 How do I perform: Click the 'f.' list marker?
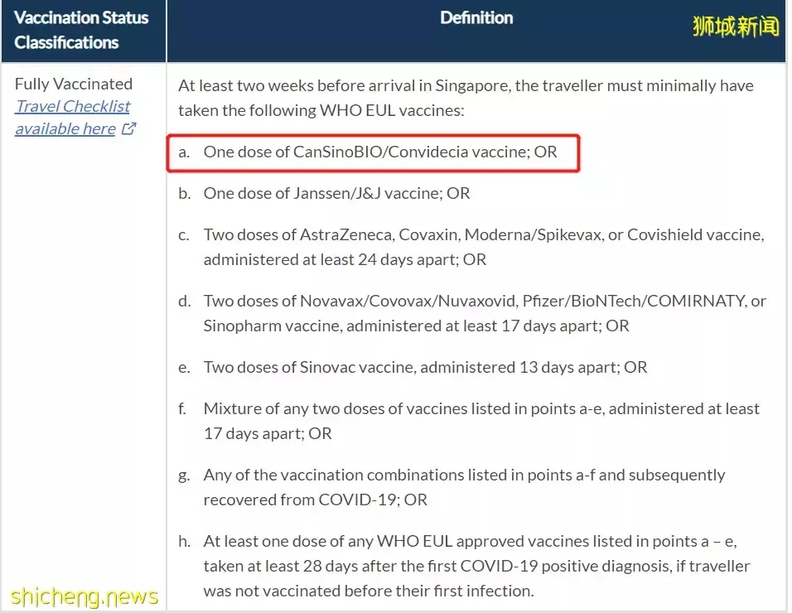(x=185, y=408)
